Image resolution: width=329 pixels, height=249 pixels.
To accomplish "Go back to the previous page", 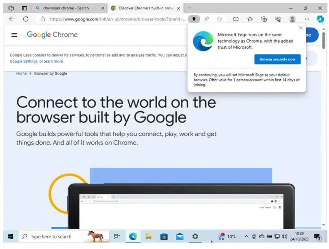I will pyautogui.click(x=12, y=19).
